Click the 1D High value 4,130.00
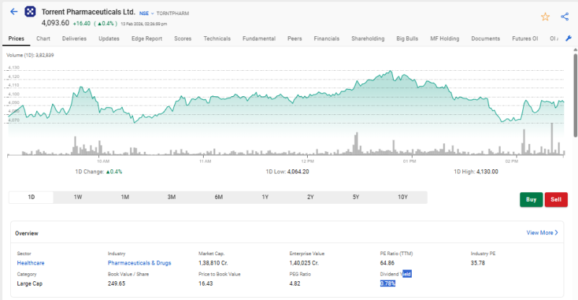Image resolution: width=578 pixels, height=300 pixels. point(487,171)
